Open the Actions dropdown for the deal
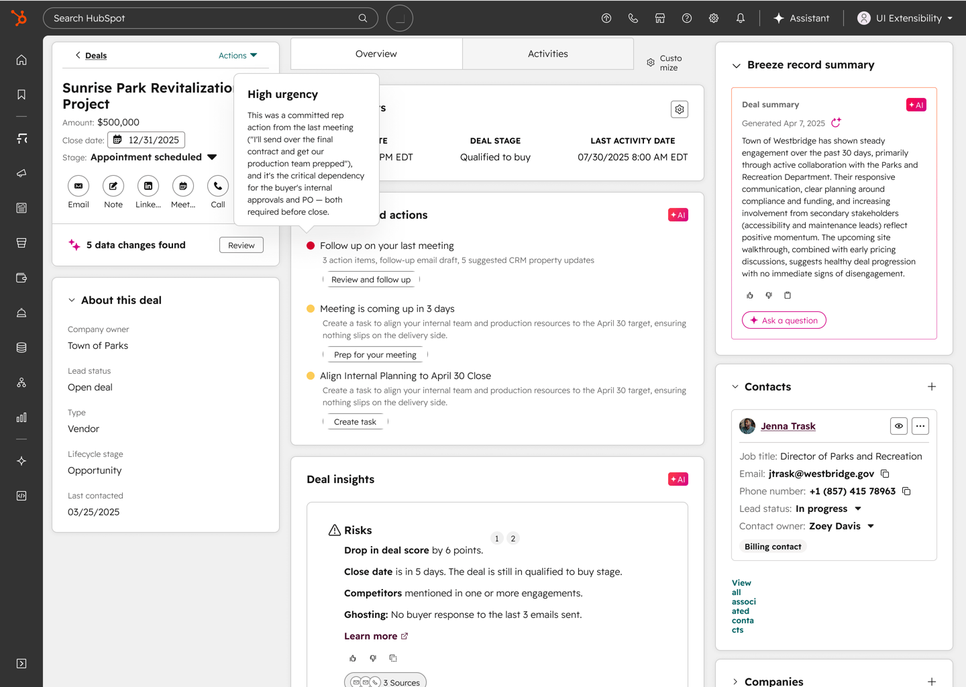 (237, 56)
